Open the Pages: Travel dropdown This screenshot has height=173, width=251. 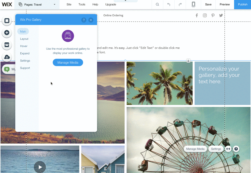pyautogui.click(x=37, y=5)
